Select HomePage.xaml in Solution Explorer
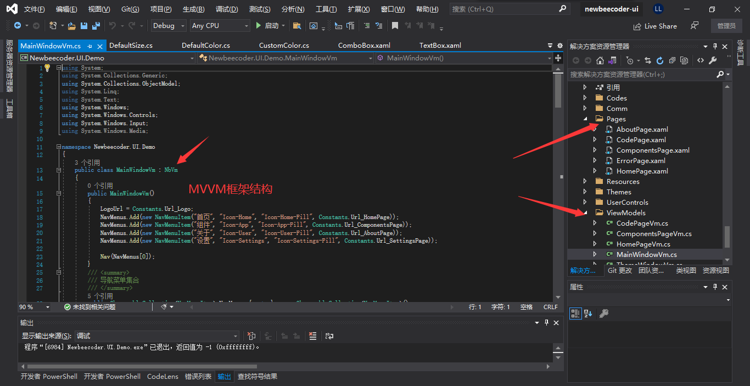 coord(642,171)
